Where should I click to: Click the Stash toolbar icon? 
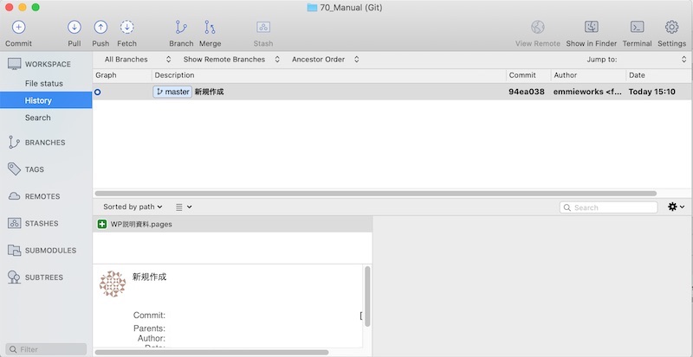pyautogui.click(x=263, y=28)
